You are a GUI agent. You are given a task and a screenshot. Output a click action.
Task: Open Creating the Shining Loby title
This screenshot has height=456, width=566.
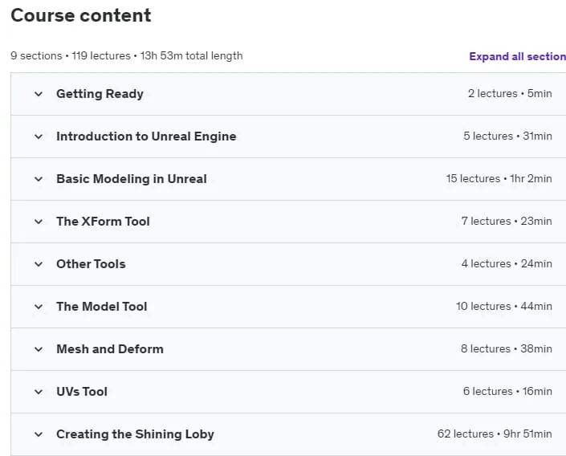[x=136, y=434]
